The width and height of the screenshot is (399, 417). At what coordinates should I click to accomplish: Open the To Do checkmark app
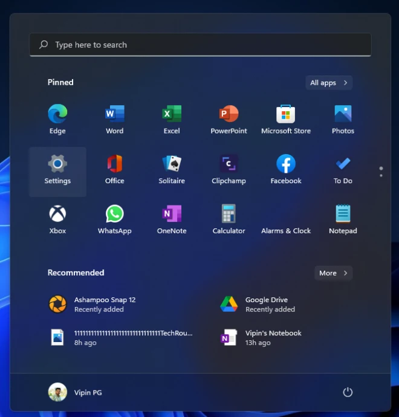(x=343, y=172)
